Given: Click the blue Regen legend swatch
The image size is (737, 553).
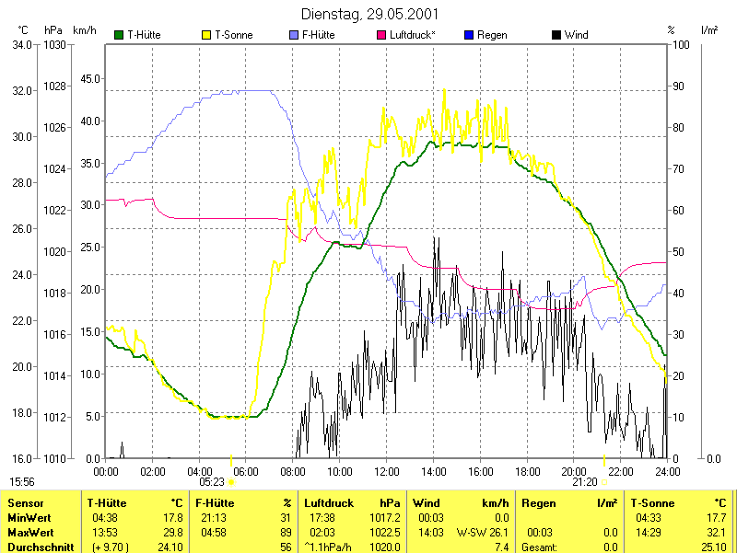Looking at the screenshot, I should pyautogui.click(x=469, y=35).
